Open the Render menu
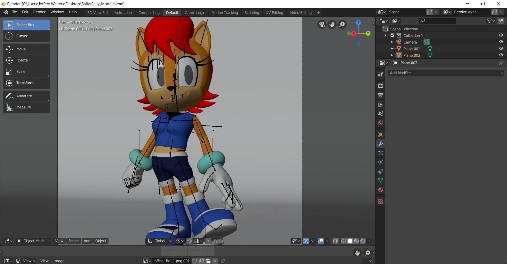 [39, 12]
